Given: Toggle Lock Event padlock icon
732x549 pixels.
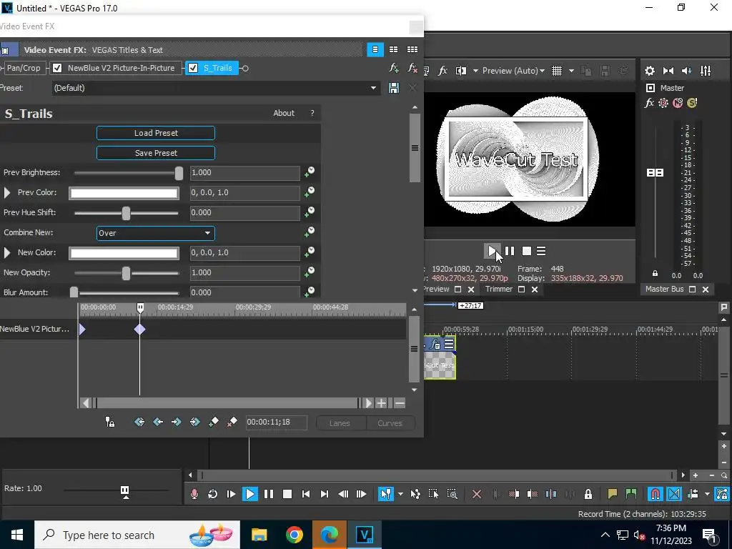Looking at the screenshot, I should click(x=588, y=494).
